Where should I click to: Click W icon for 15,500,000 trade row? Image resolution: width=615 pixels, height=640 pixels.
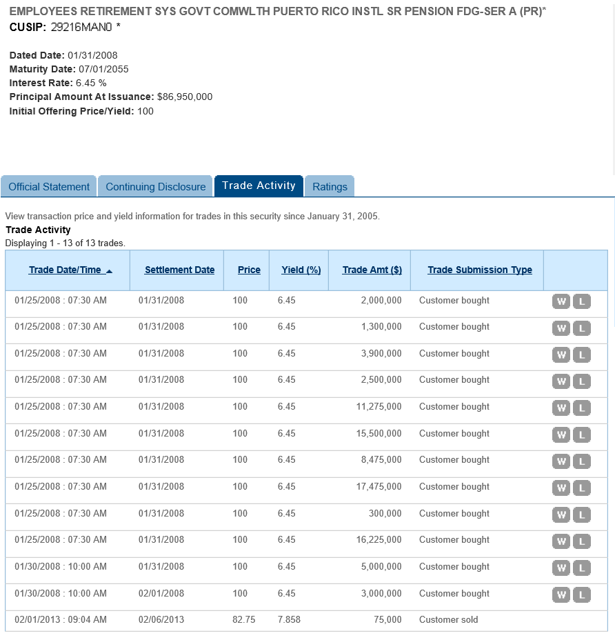pos(561,434)
